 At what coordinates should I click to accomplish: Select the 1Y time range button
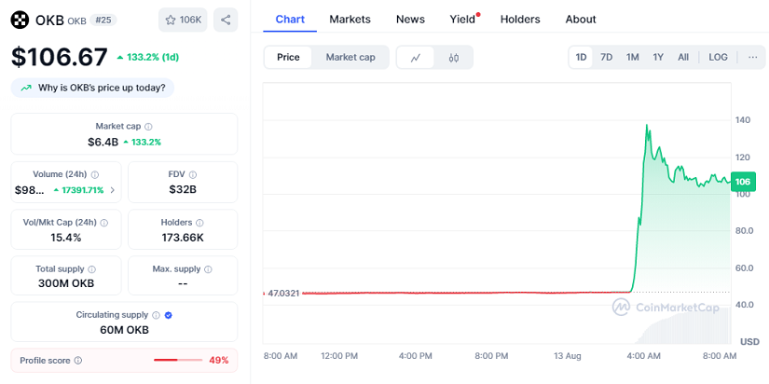658,58
